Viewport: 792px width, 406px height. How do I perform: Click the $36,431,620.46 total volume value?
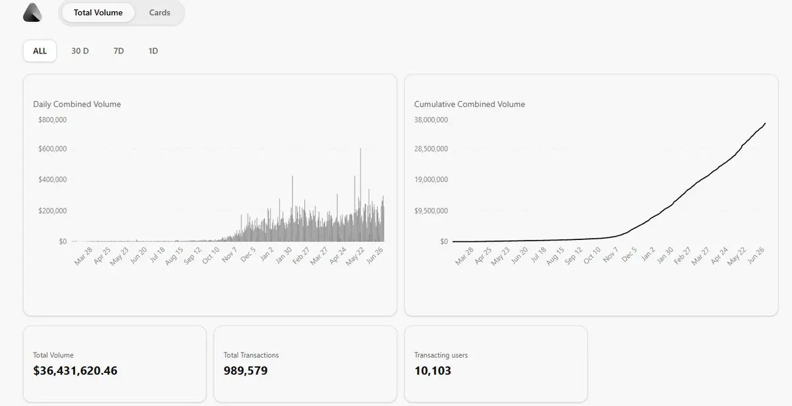point(75,370)
